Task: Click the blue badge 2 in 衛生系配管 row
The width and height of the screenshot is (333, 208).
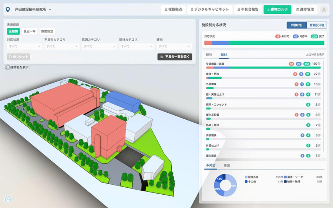Action: pos(302,115)
